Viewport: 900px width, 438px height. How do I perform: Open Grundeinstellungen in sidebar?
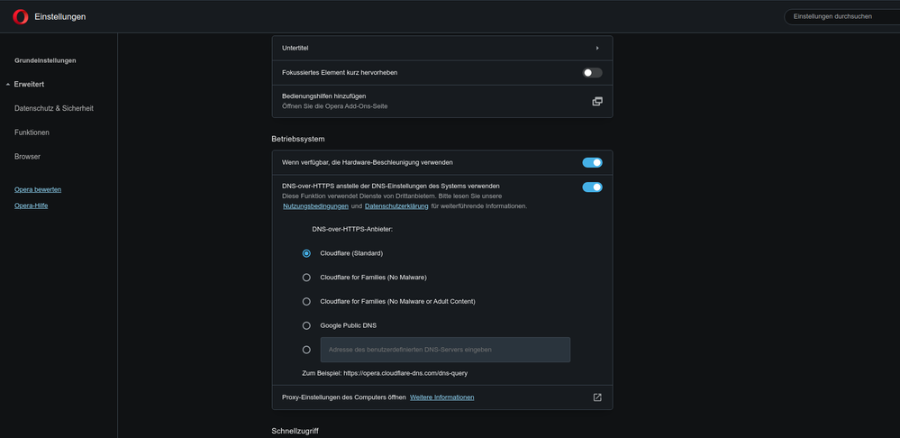pos(45,60)
